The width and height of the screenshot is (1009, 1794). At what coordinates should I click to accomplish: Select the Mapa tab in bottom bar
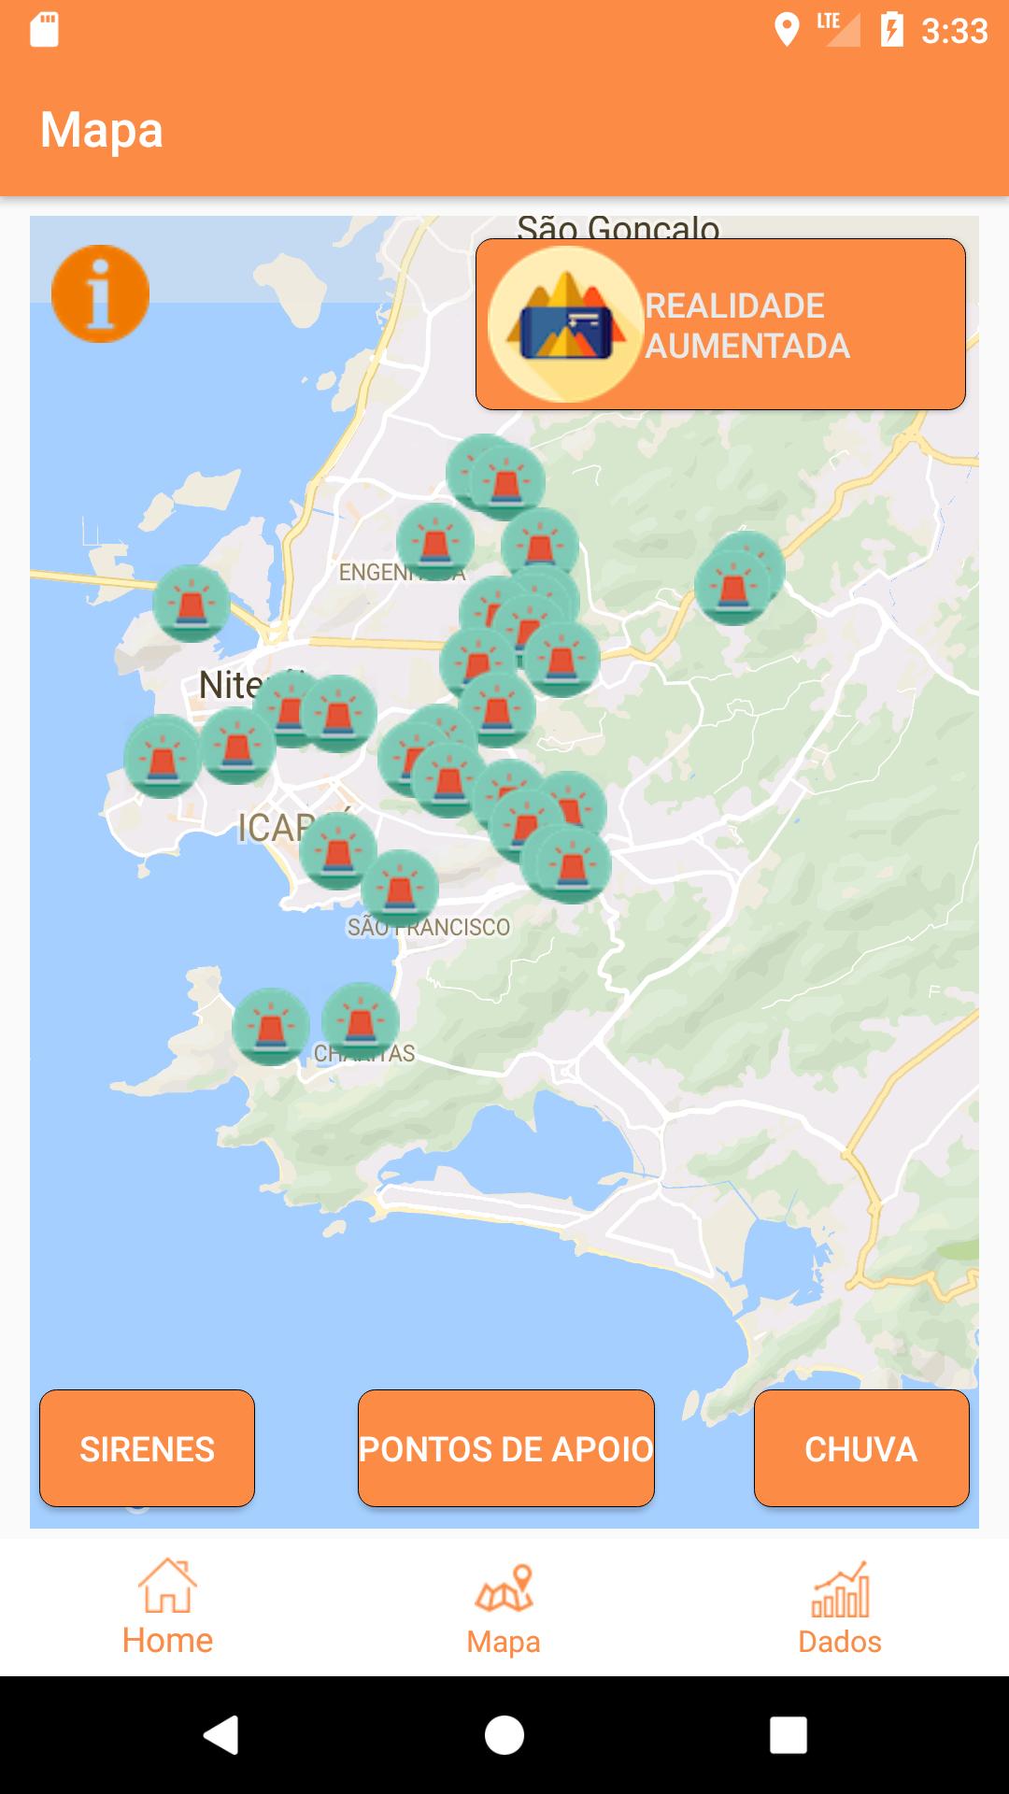click(504, 1607)
